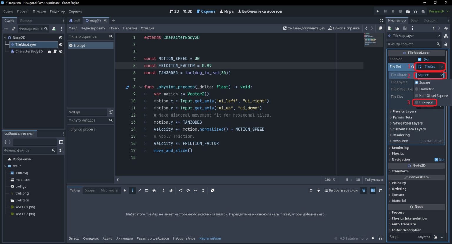Expand the Physics Layers section
The width and height of the screenshot is (452, 244).
[x=404, y=111]
